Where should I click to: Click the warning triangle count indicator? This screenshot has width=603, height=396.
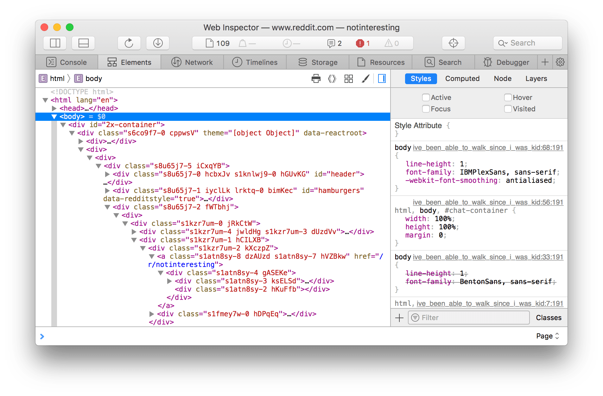tap(392, 43)
